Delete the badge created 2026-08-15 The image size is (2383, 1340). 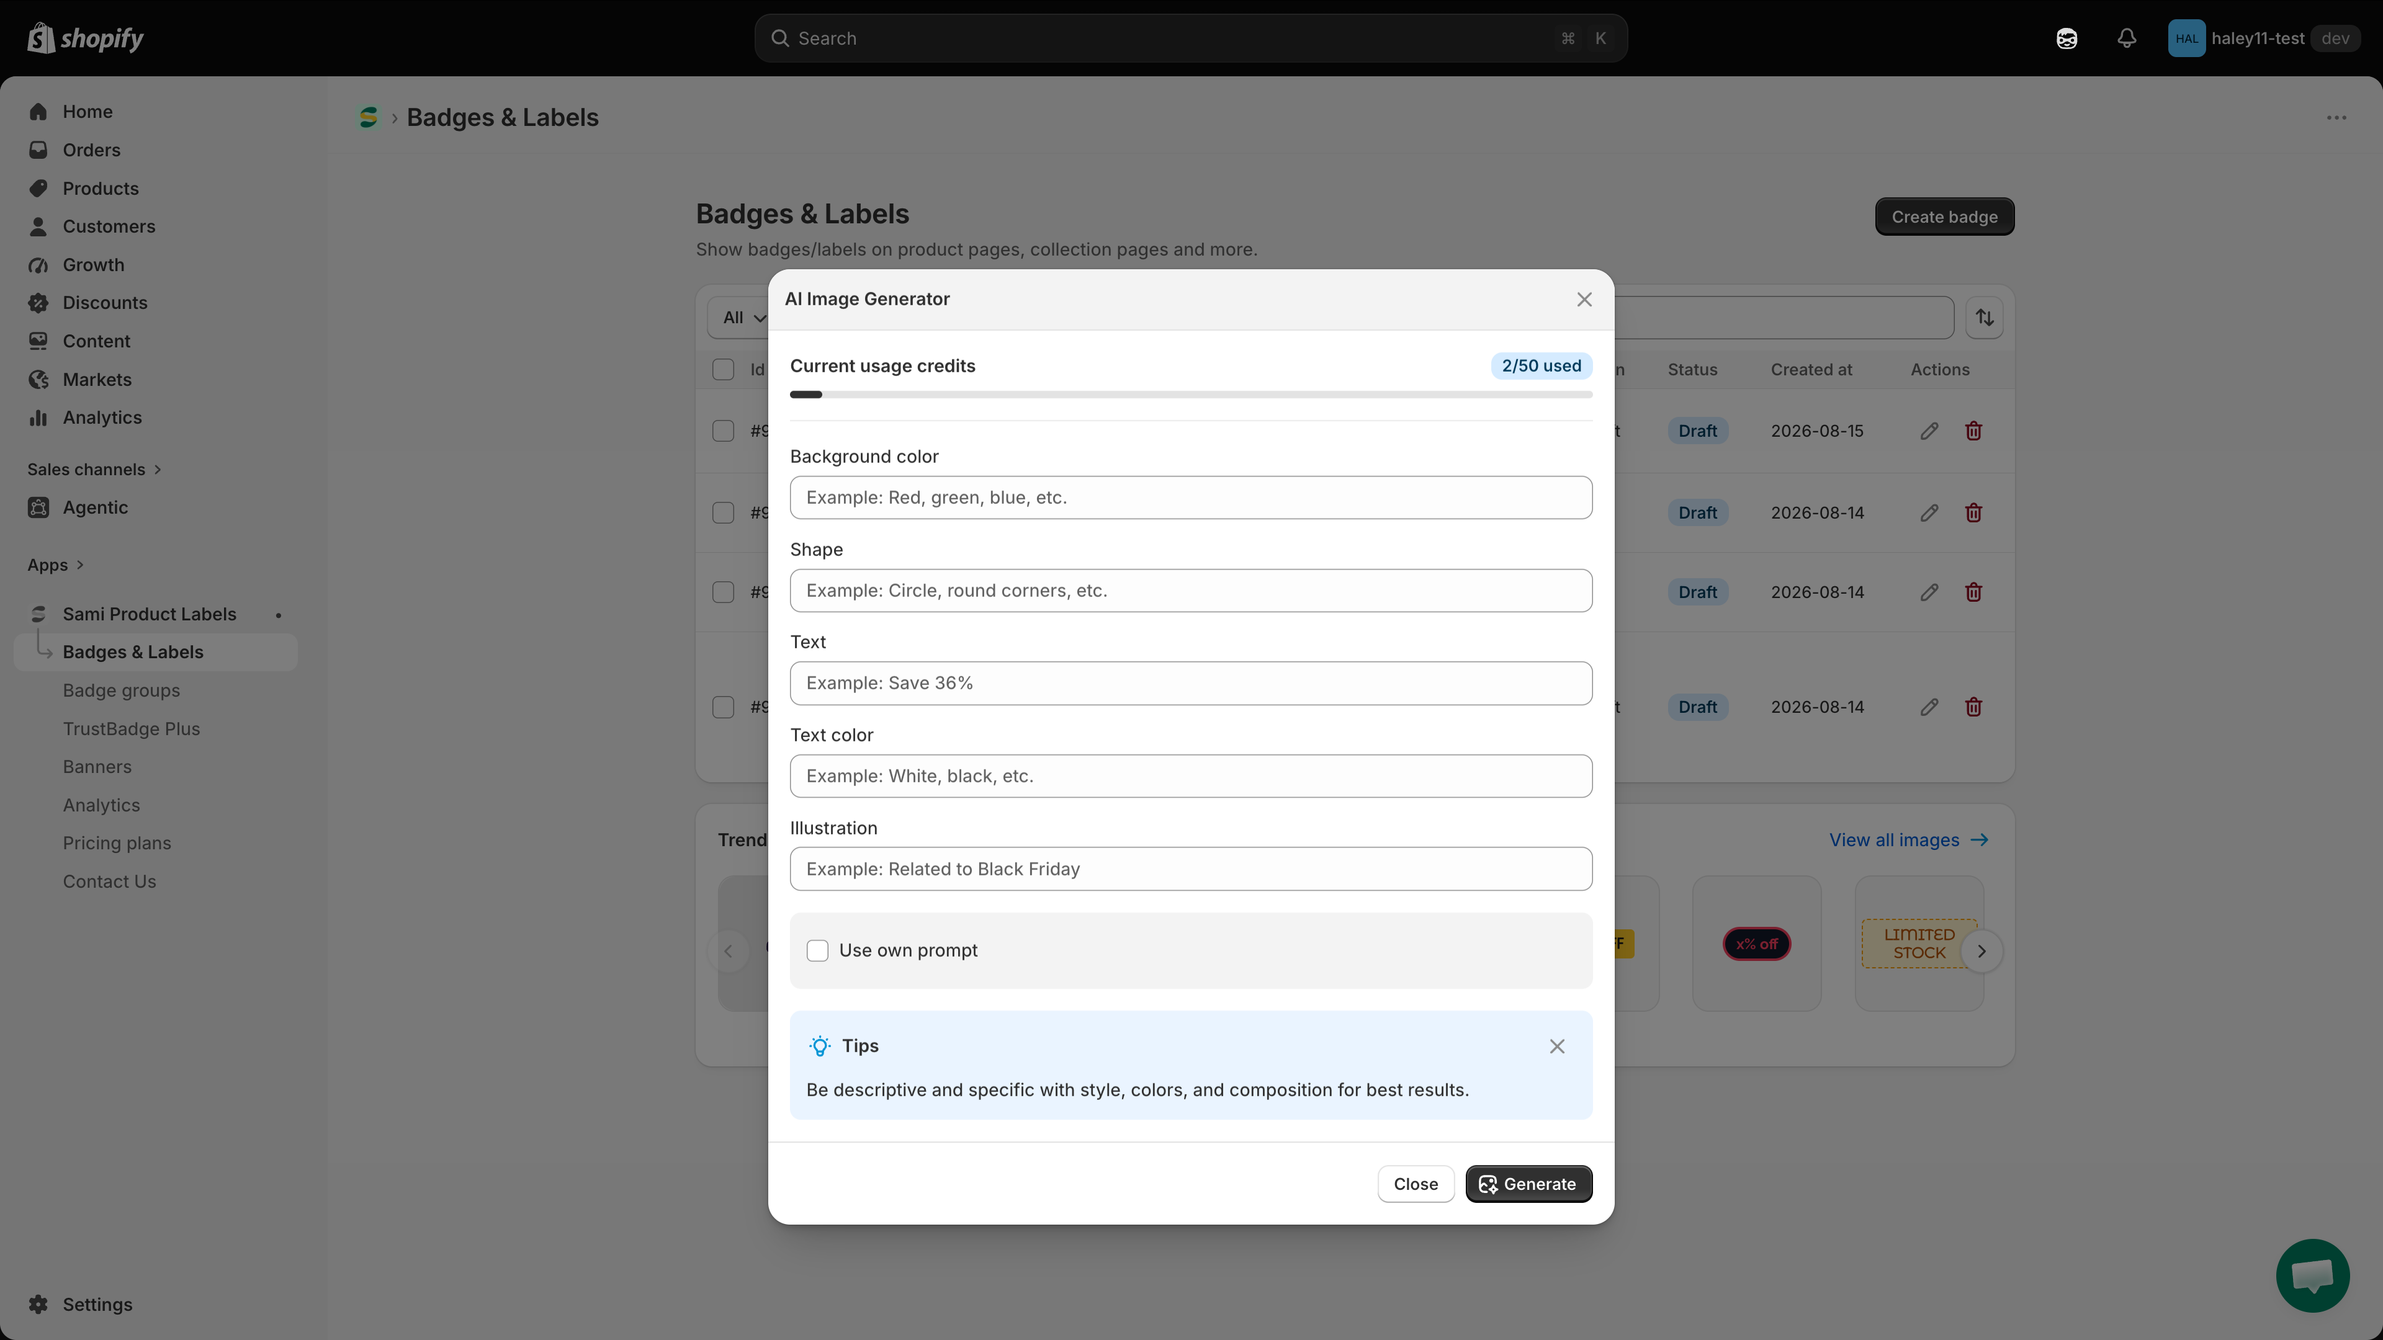[x=1973, y=431]
